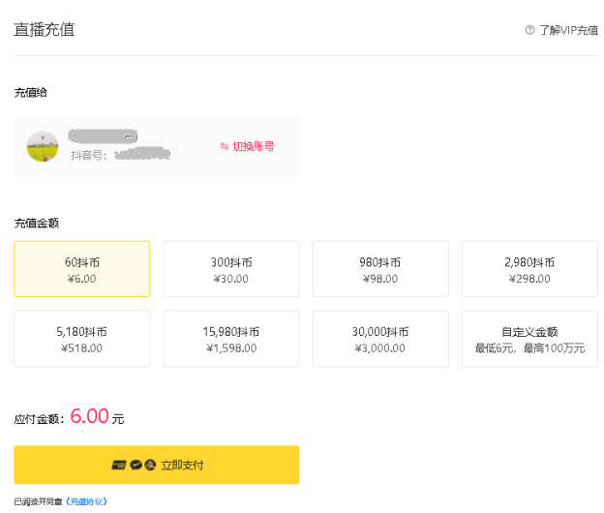604x513 pixels.
Task: Click the question mark help icon
Action: pyautogui.click(x=529, y=30)
